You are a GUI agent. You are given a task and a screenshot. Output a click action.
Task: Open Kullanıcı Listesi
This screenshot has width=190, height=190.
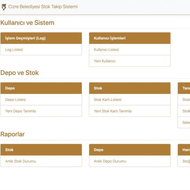(106, 50)
